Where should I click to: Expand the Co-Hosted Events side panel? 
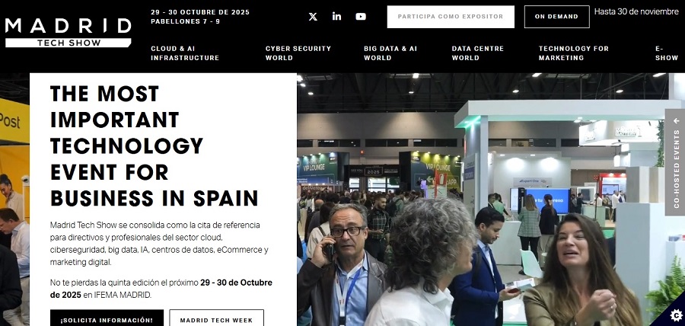click(x=675, y=162)
